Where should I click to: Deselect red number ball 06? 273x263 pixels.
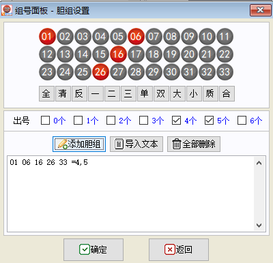pos(136,36)
